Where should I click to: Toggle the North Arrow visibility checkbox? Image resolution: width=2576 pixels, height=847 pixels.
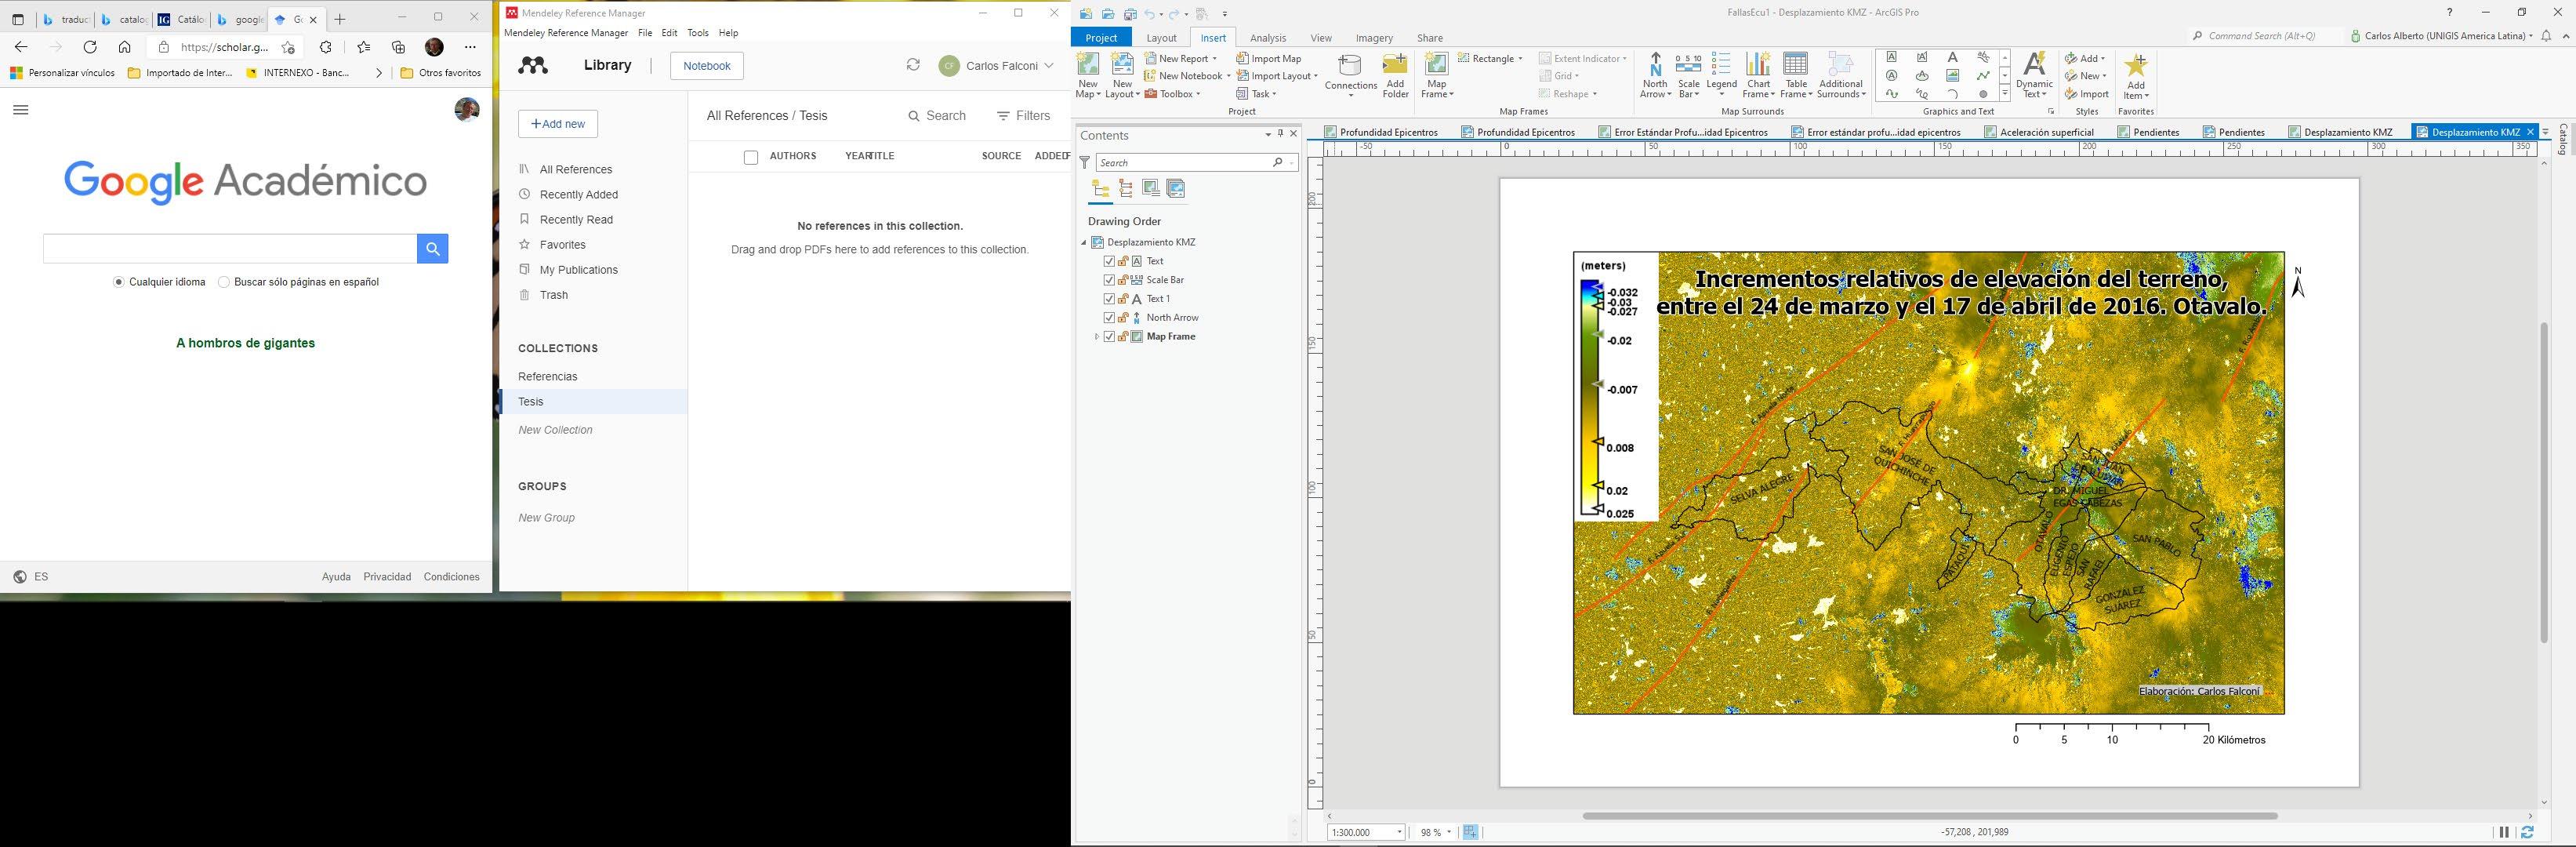(1109, 318)
